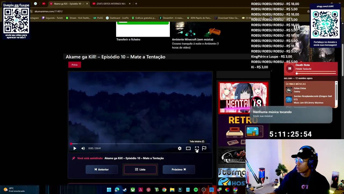Launch Microsoft Edge from taskbar
The height and width of the screenshot is (194, 344).
(x=117, y=190)
